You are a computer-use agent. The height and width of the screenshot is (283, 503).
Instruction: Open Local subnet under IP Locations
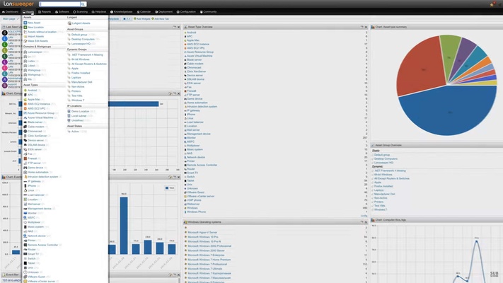pyautogui.click(x=80, y=116)
